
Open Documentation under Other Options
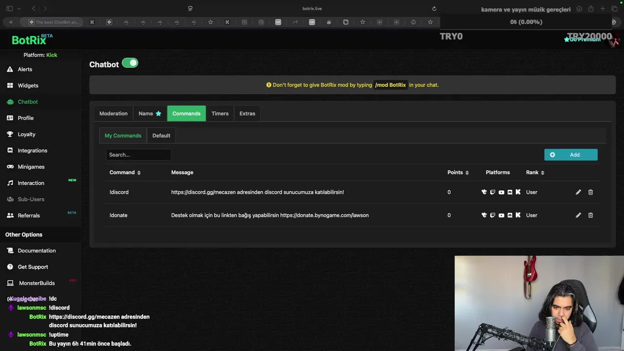point(37,251)
